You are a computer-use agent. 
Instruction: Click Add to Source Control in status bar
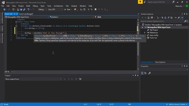(177, 105)
